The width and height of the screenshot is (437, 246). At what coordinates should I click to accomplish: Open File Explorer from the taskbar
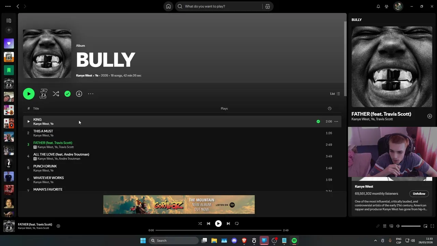click(x=214, y=241)
